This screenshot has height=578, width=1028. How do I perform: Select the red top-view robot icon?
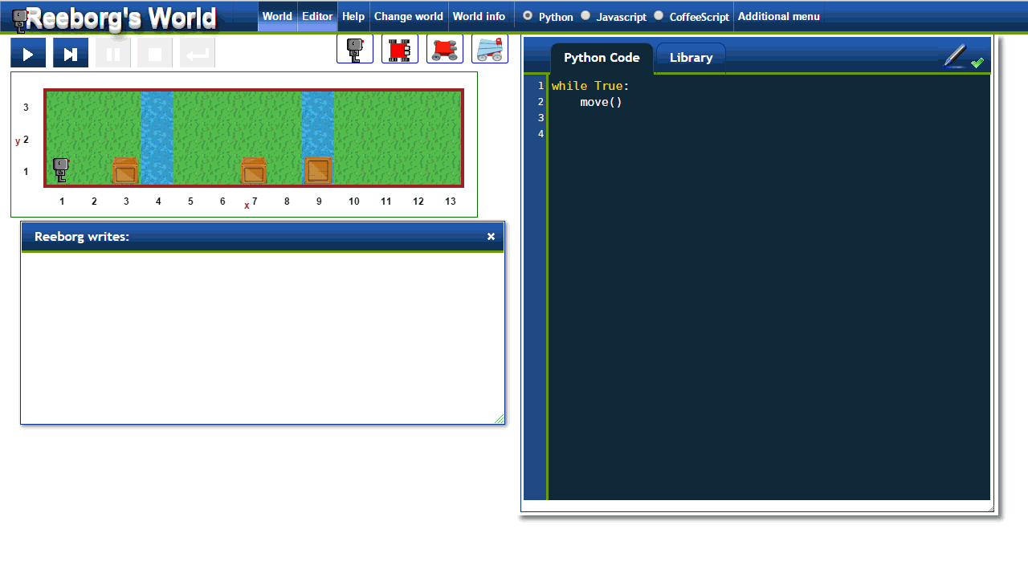click(x=400, y=50)
